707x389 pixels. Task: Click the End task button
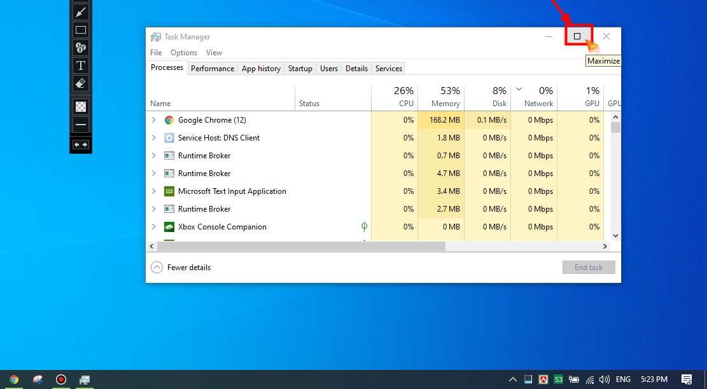589,268
